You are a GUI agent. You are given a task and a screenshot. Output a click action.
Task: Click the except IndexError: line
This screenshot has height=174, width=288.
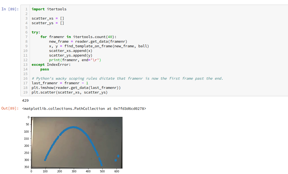point(51,64)
